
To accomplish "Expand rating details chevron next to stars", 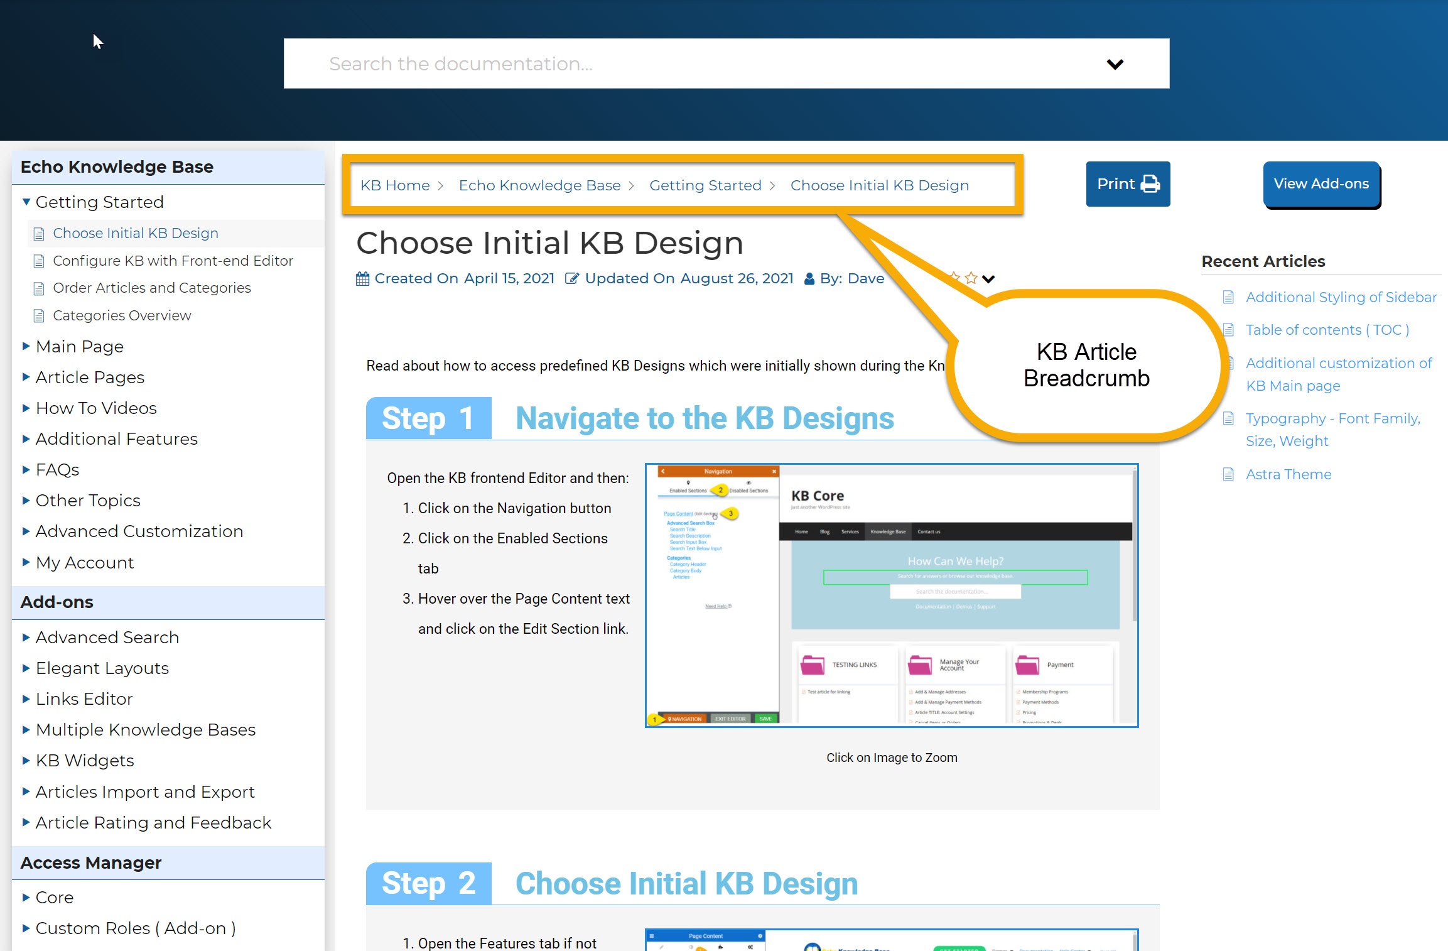I will pos(988,280).
